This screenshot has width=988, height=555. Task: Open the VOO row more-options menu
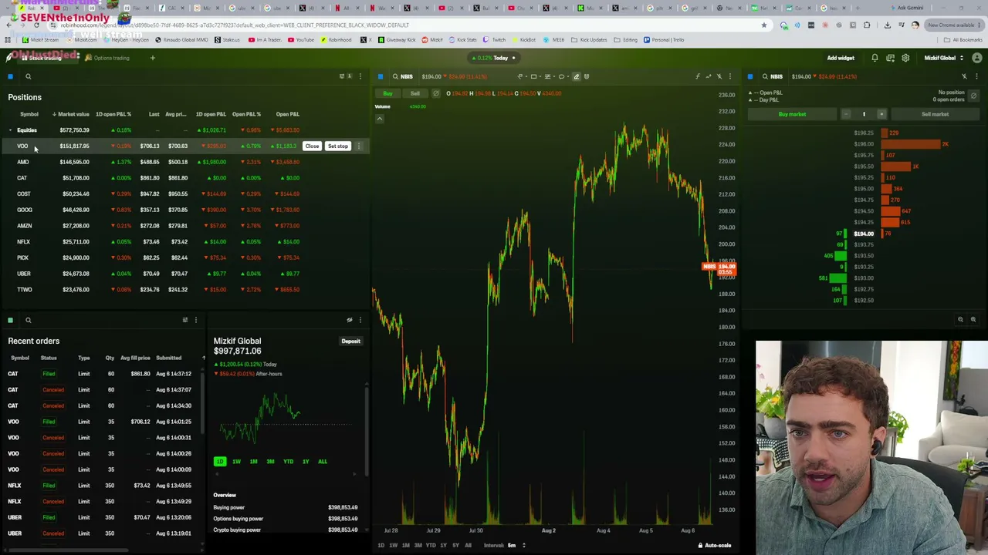click(x=359, y=146)
